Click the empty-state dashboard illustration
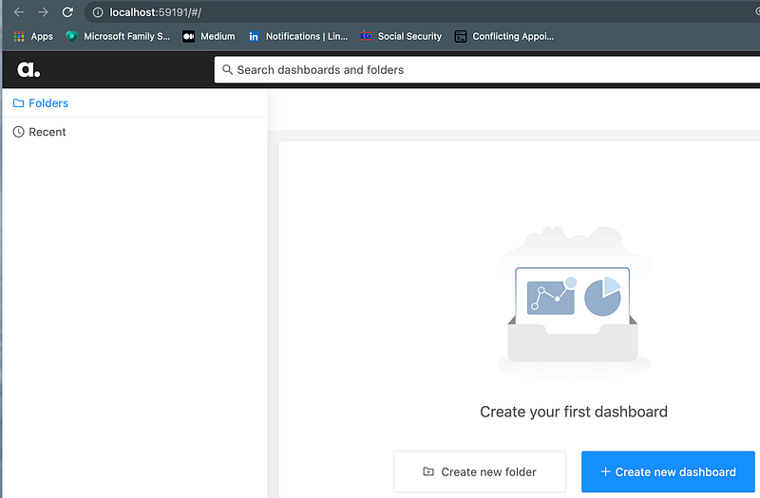The height and width of the screenshot is (498, 760). click(x=574, y=302)
